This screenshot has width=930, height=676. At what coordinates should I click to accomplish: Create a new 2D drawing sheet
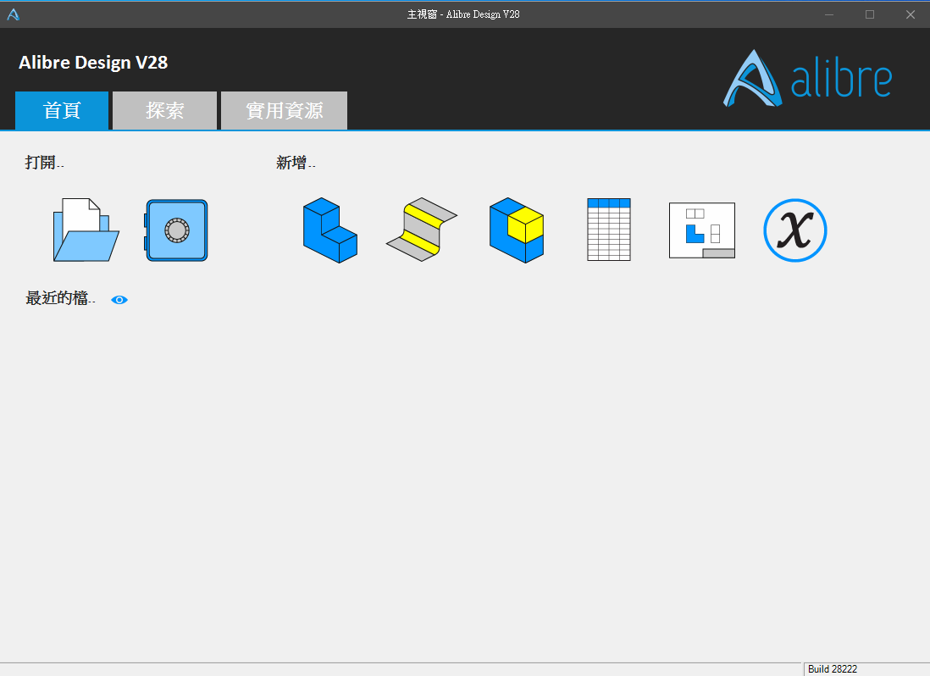[701, 230]
